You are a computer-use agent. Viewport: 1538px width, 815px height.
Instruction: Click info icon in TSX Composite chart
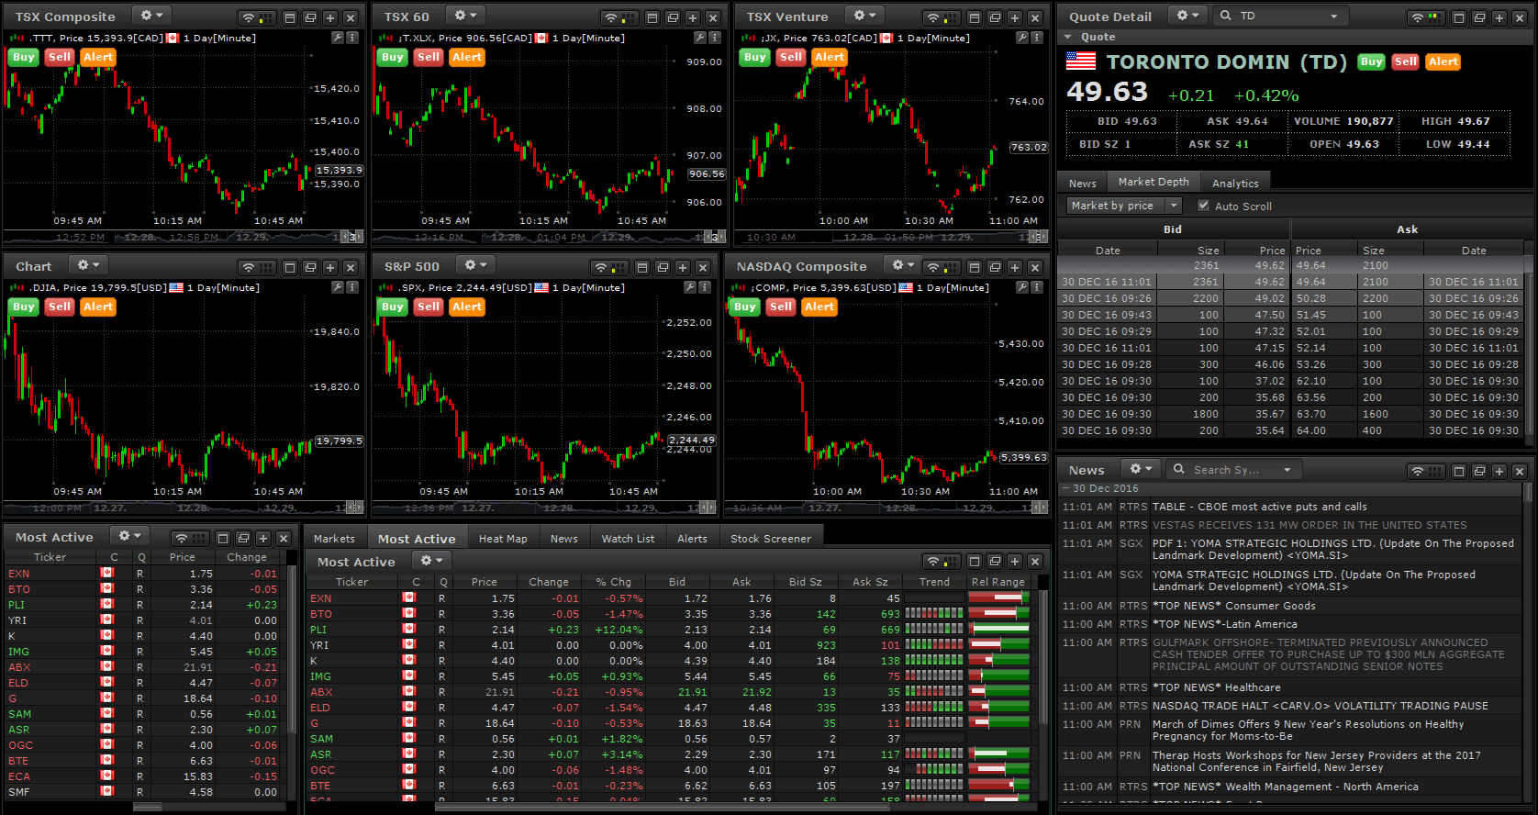[x=352, y=38]
